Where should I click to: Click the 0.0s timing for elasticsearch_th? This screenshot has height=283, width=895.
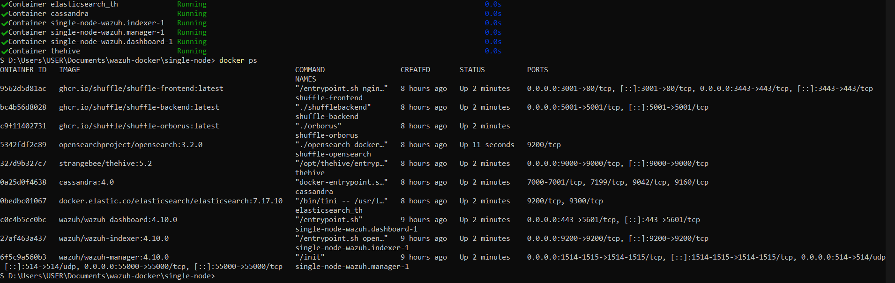[493, 4]
